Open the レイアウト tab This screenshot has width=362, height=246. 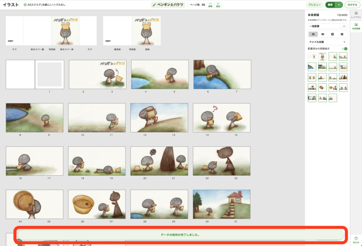(356, 15)
